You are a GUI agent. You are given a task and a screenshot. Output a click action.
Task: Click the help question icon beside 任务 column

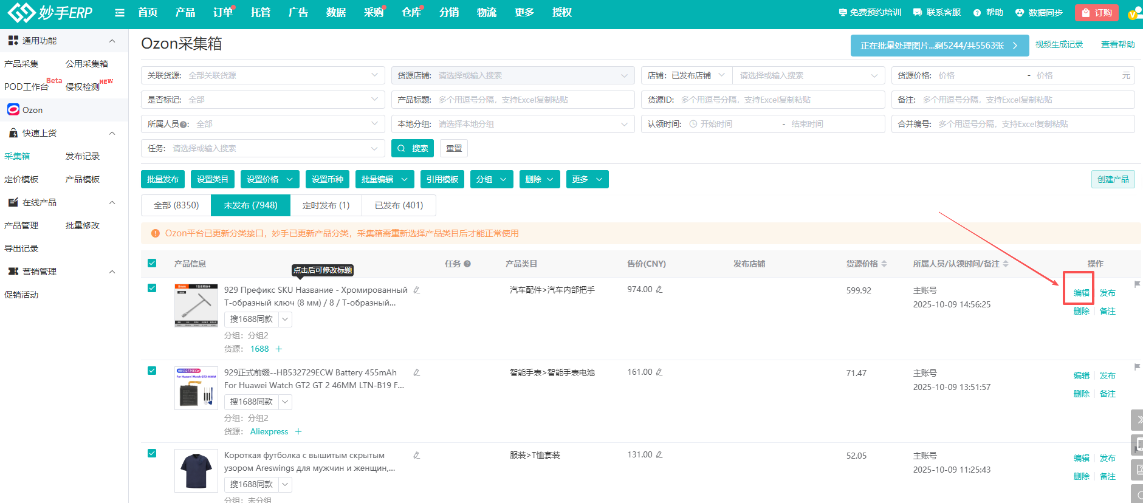click(x=467, y=264)
